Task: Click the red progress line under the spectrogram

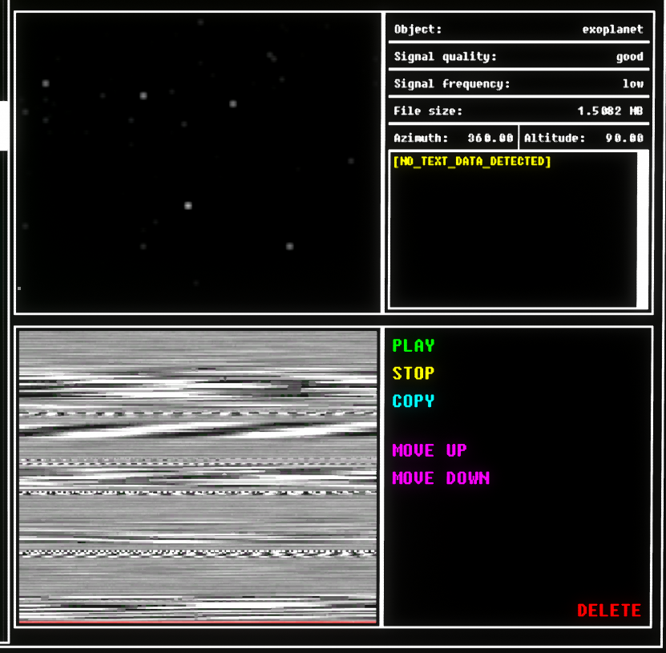Action: pos(197,621)
